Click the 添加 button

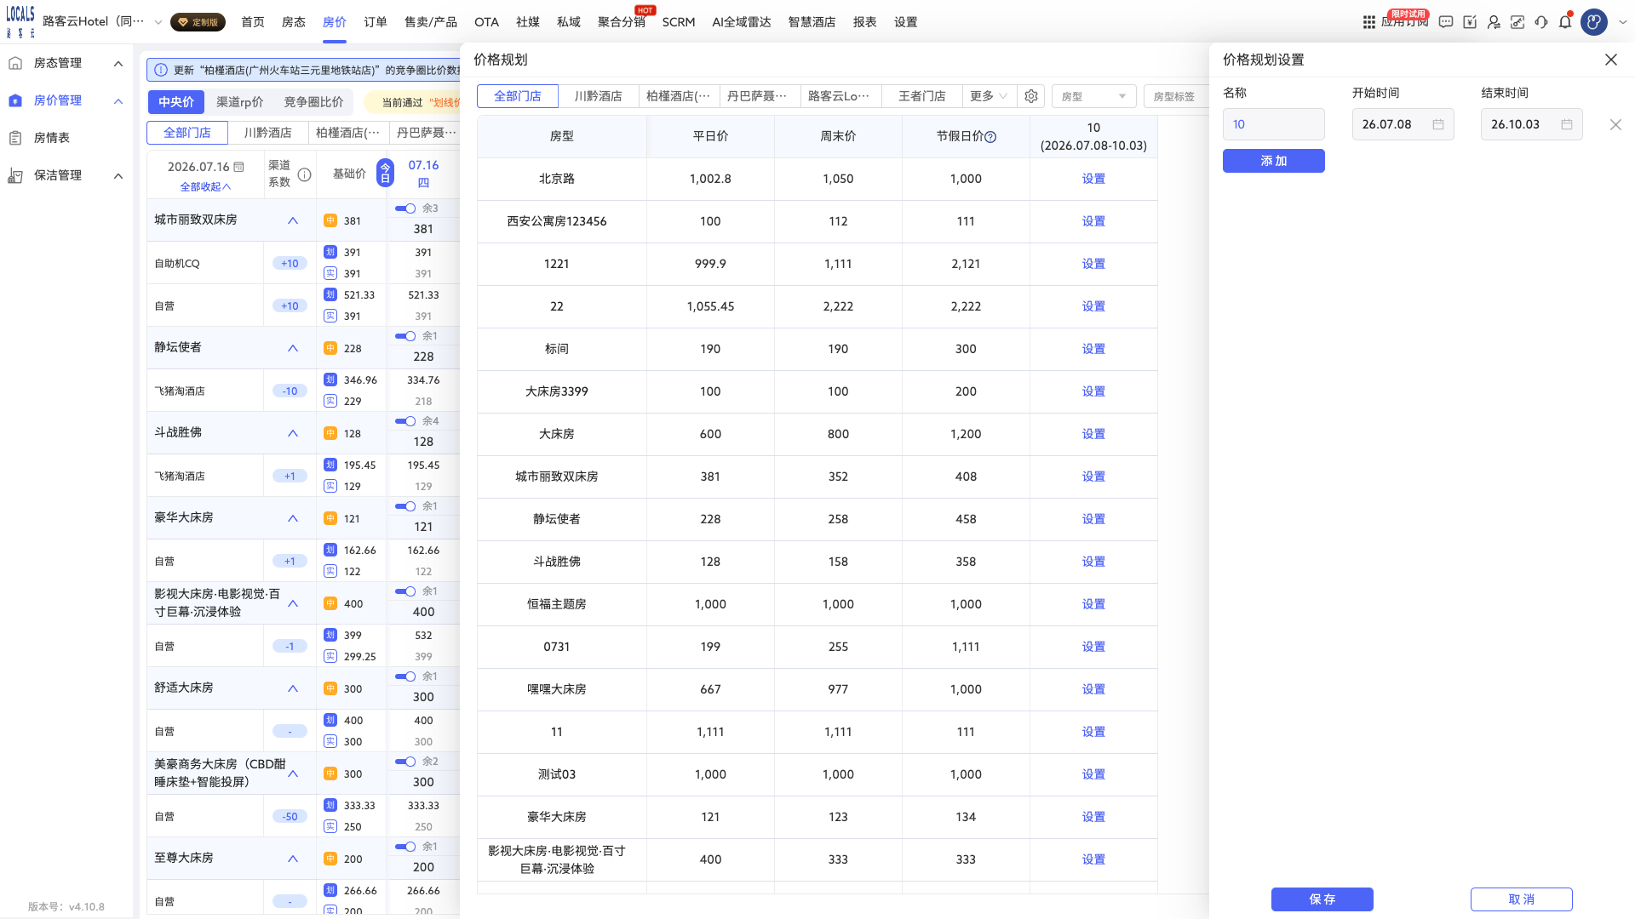point(1274,161)
